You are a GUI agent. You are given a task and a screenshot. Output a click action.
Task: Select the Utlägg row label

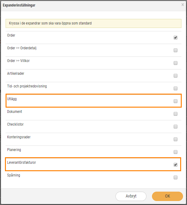click(12, 99)
